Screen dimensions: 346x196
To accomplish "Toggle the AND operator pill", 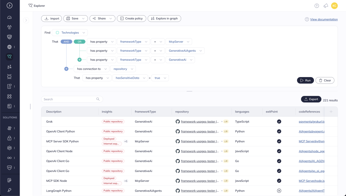I will pyautogui.click(x=66, y=42).
